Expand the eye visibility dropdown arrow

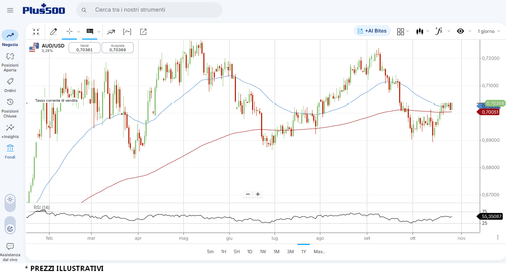click(470, 31)
